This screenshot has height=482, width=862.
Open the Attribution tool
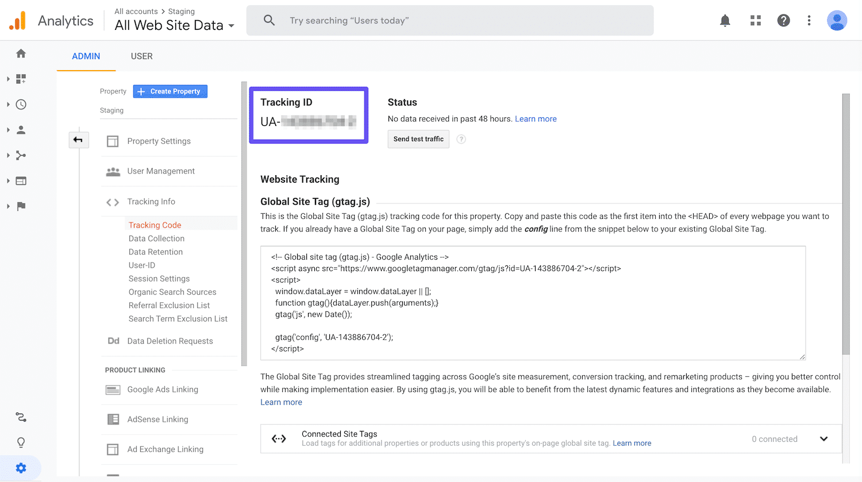coord(21,417)
